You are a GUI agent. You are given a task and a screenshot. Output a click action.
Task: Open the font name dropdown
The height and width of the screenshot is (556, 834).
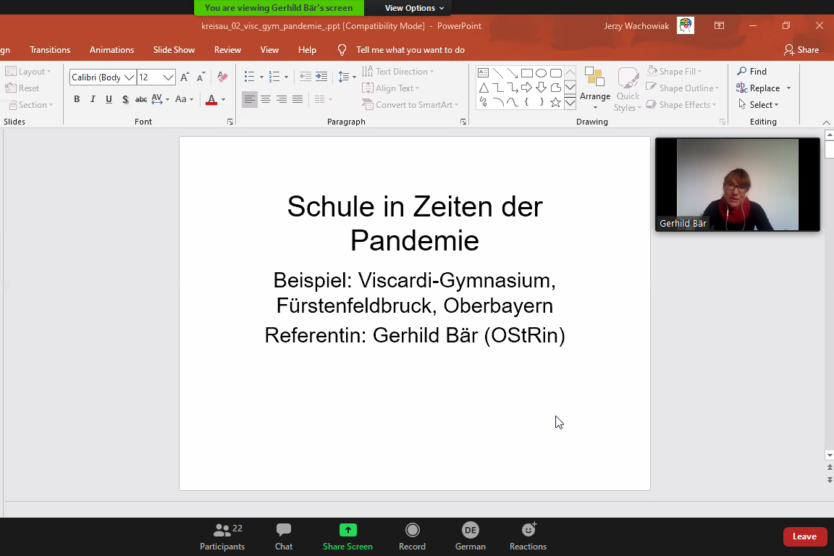[130, 77]
